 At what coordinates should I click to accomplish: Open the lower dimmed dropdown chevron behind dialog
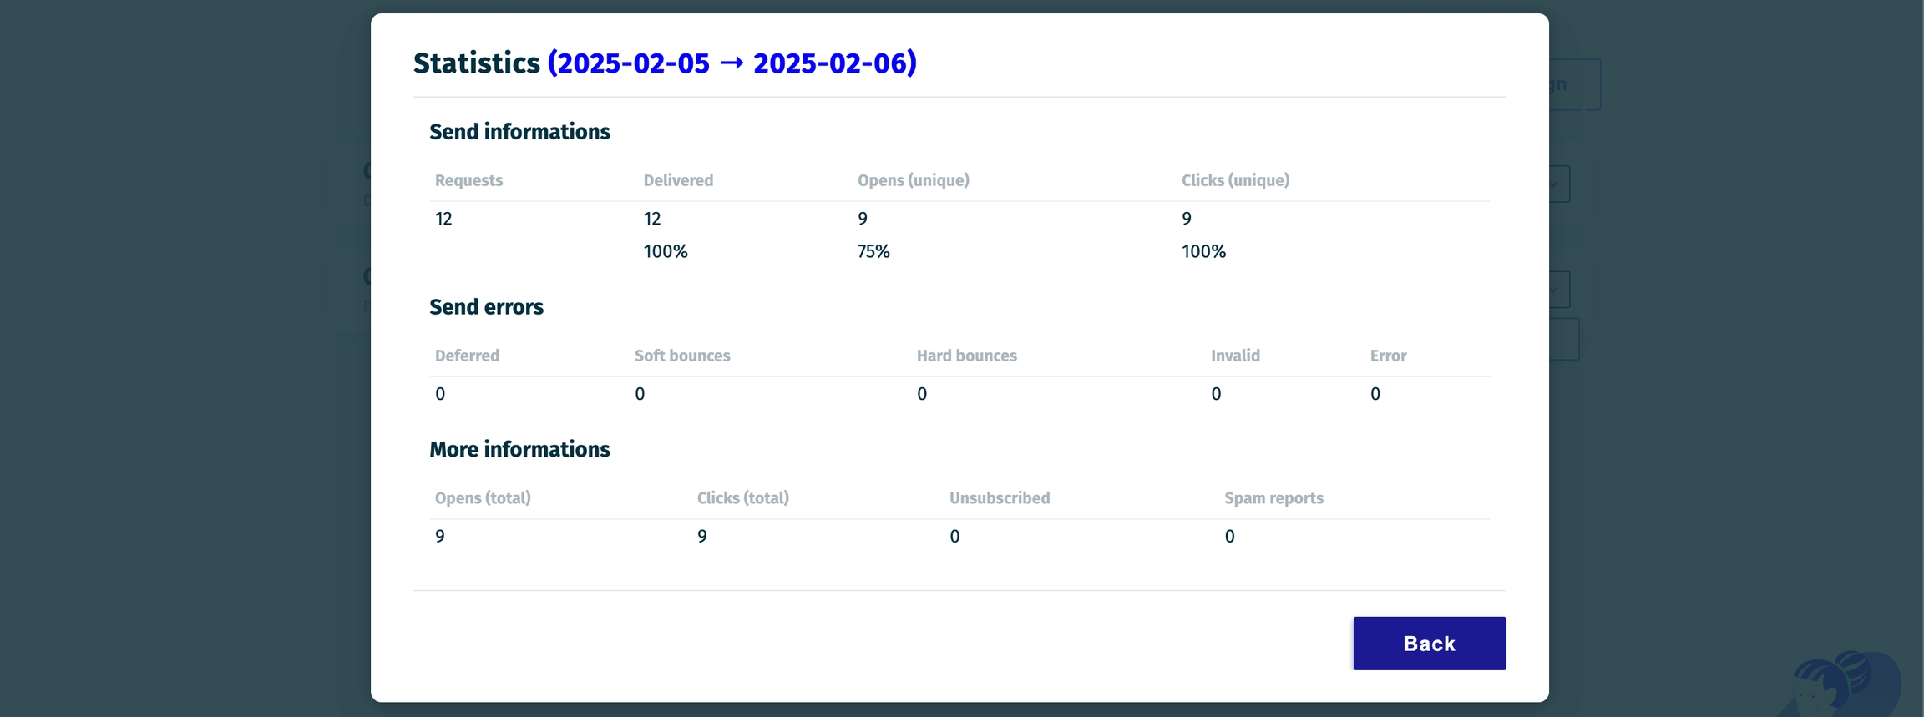[1559, 290]
